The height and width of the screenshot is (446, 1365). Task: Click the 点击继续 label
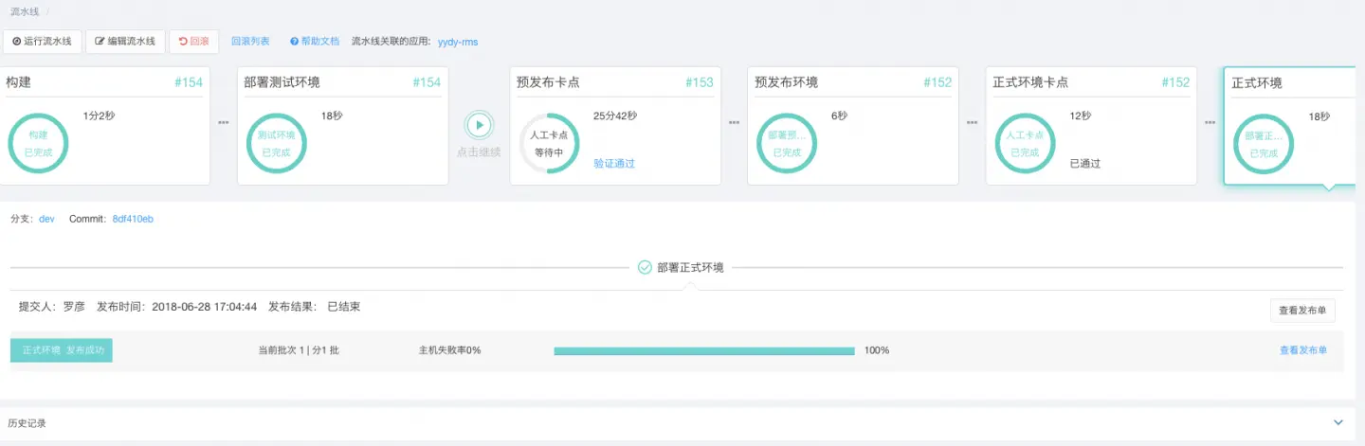479,152
